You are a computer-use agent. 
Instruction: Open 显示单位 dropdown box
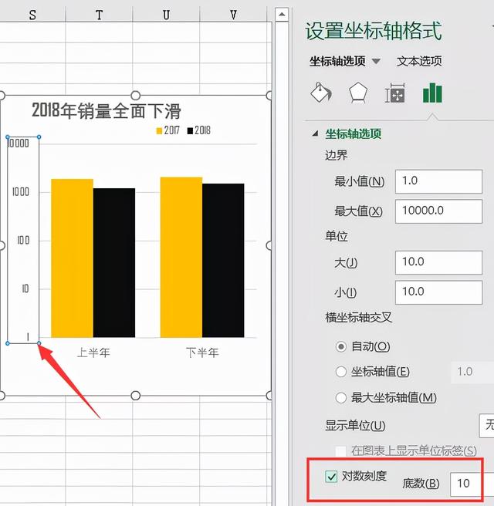pyautogui.click(x=486, y=425)
